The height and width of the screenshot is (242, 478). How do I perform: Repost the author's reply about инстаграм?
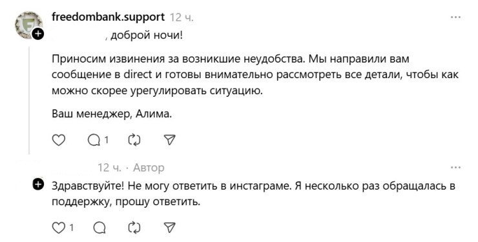[134, 227]
